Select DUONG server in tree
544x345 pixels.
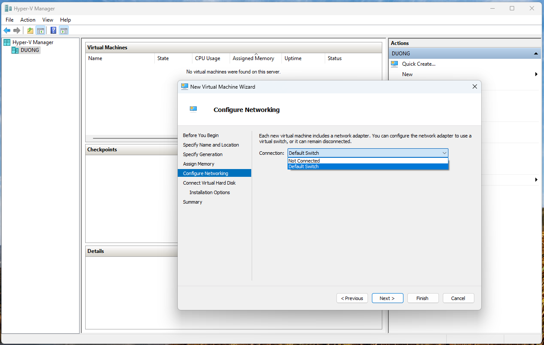point(30,50)
